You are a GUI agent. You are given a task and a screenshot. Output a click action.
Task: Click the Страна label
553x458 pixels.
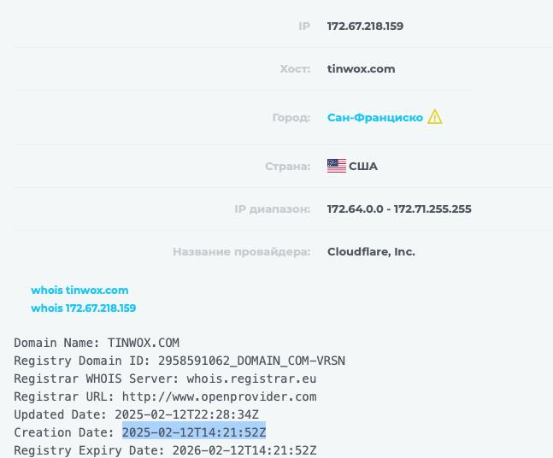click(286, 166)
